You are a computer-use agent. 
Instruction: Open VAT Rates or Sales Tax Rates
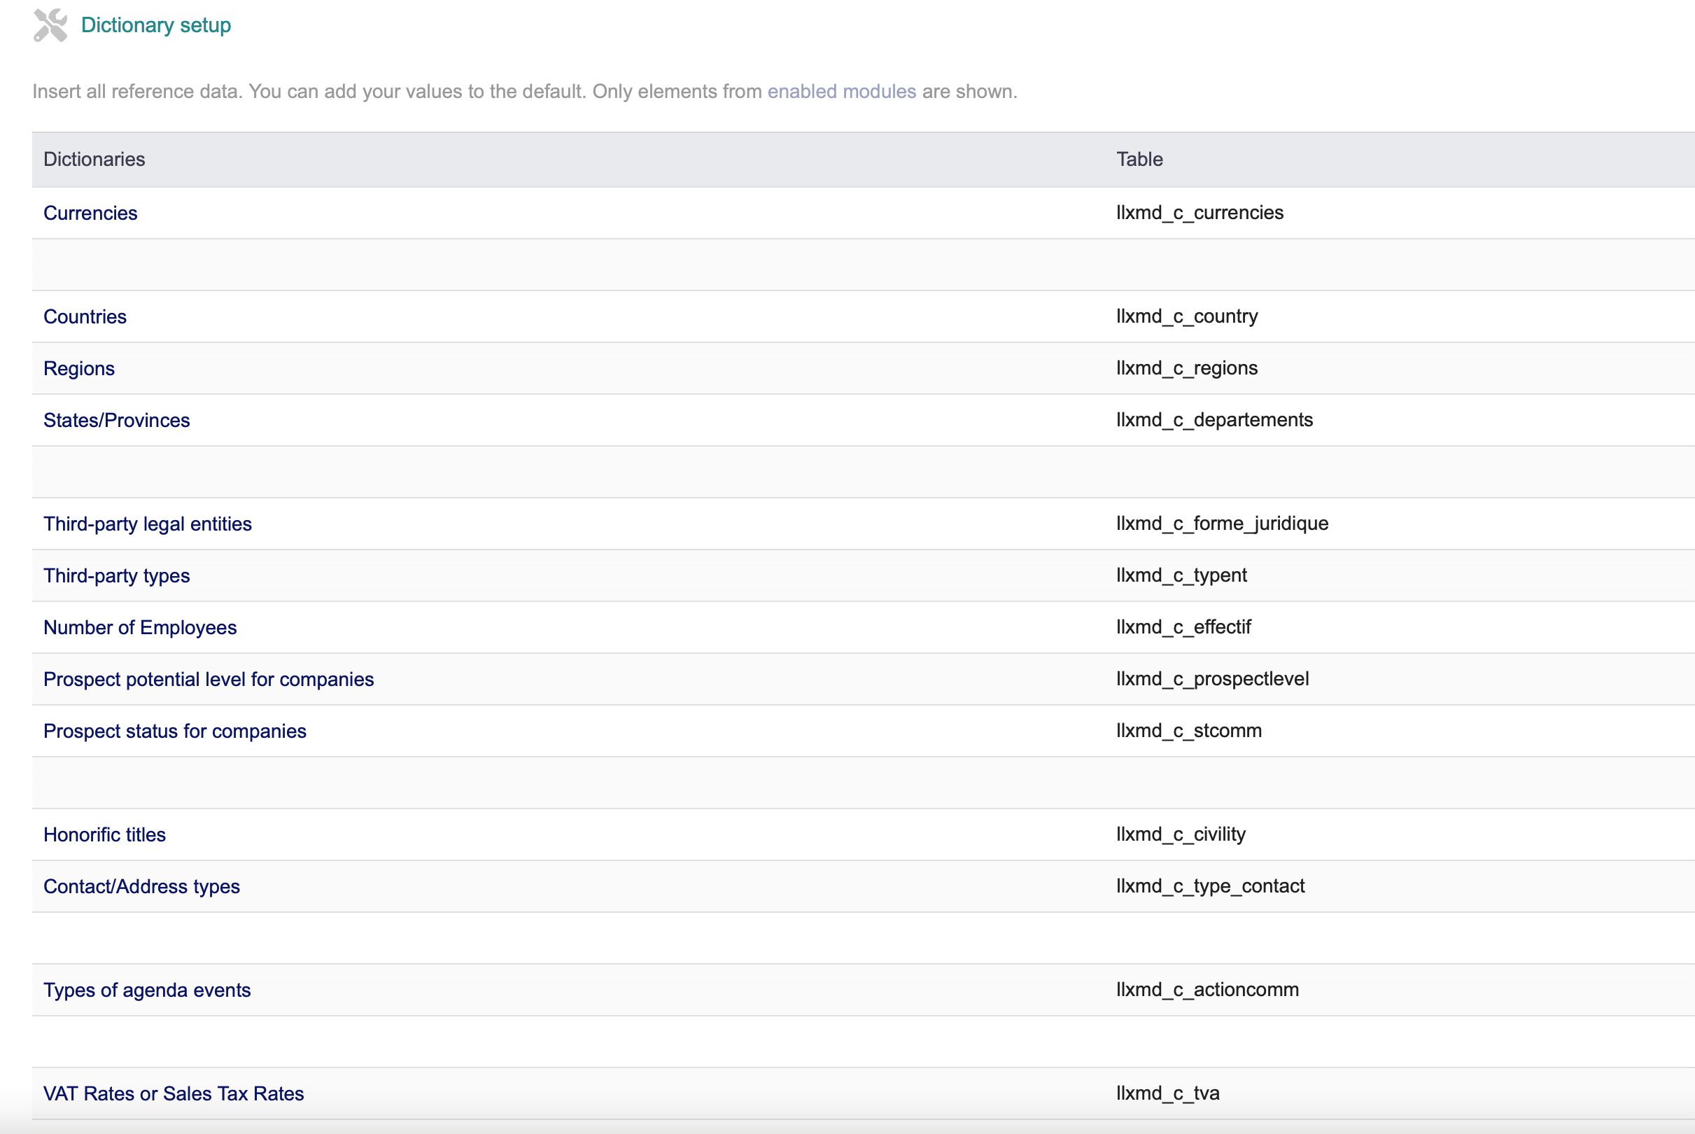coord(174,1093)
